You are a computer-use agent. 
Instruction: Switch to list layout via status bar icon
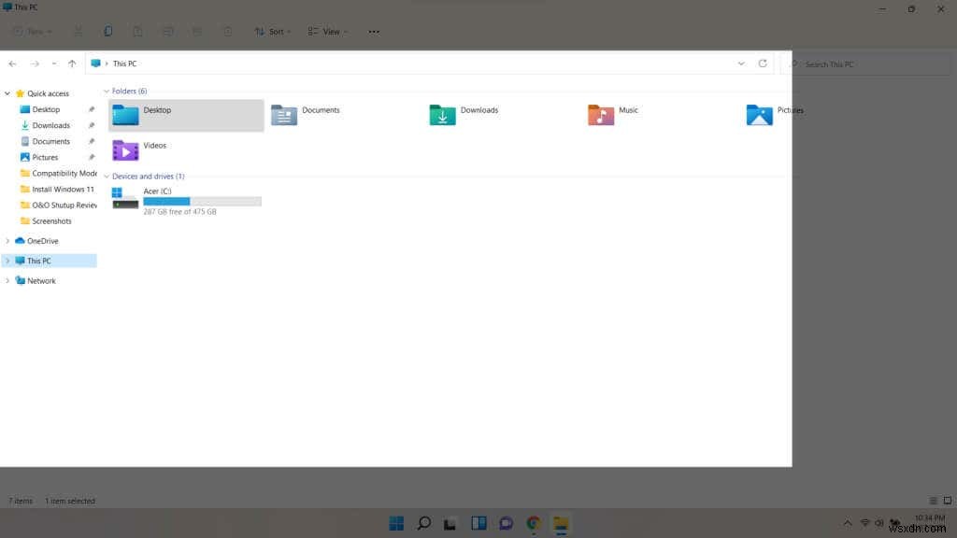(933, 500)
